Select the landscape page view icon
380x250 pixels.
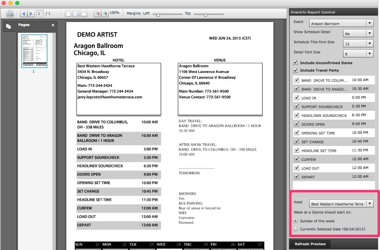coord(84,14)
